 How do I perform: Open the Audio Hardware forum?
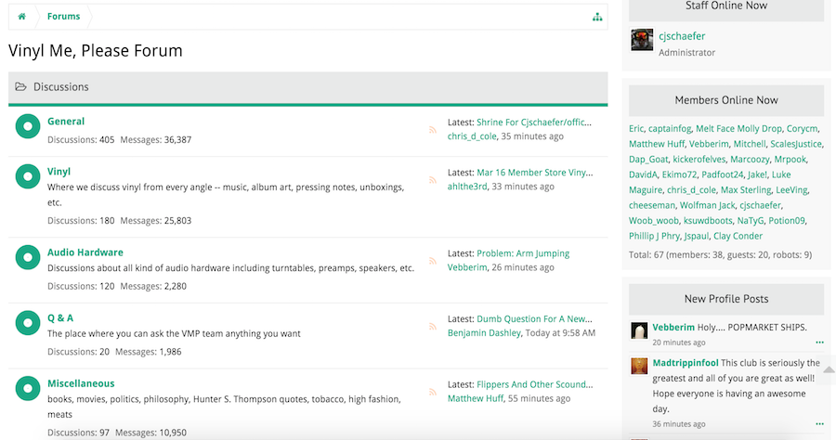(x=85, y=252)
